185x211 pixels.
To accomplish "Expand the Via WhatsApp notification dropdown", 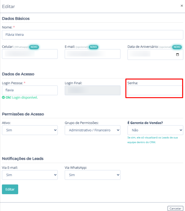I will (93, 175).
